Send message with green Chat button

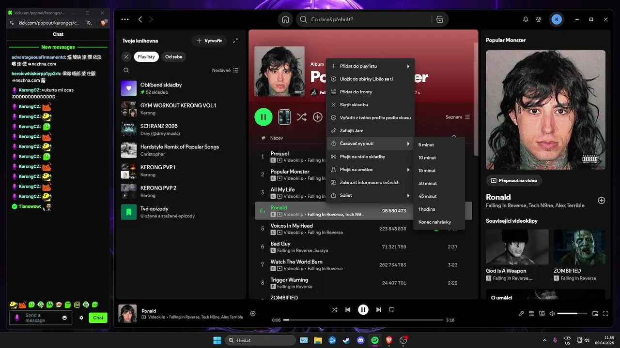coord(98,318)
